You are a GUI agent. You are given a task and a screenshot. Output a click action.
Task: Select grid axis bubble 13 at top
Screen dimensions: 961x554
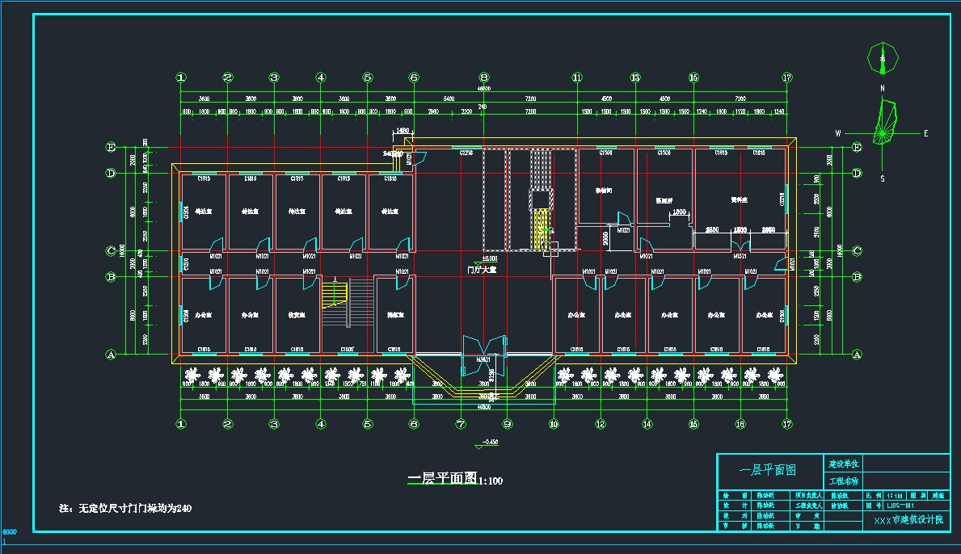click(x=635, y=78)
